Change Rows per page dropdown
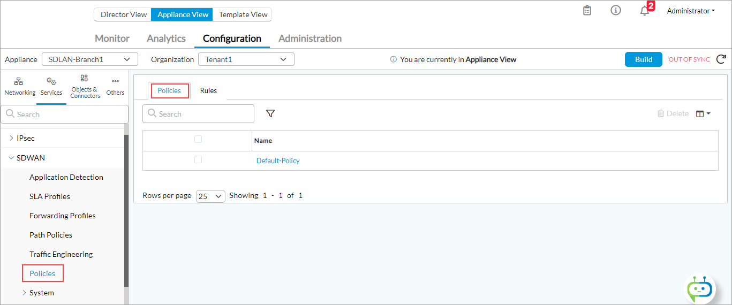Screen dimensions: 732x305 [x=211, y=196]
